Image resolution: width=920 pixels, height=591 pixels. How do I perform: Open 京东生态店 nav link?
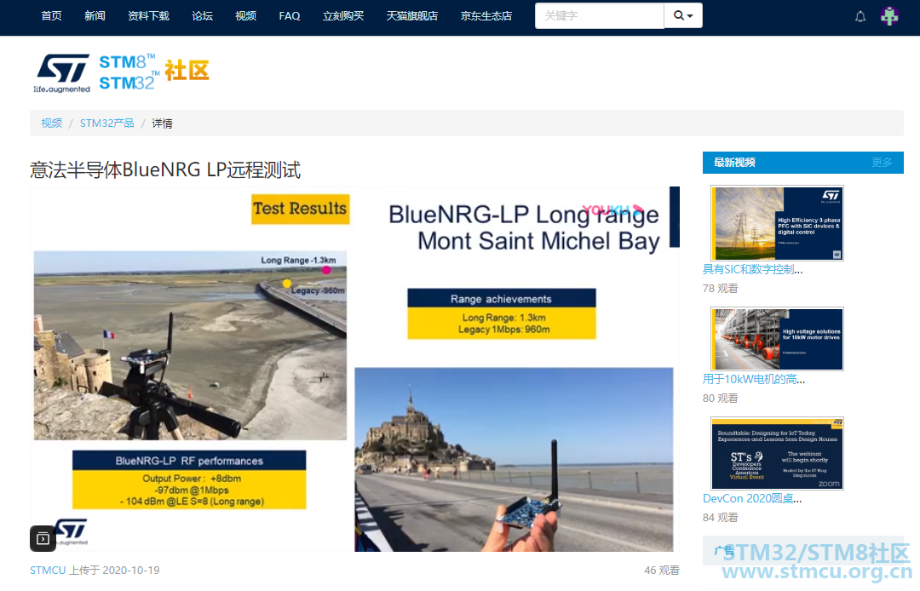[486, 16]
